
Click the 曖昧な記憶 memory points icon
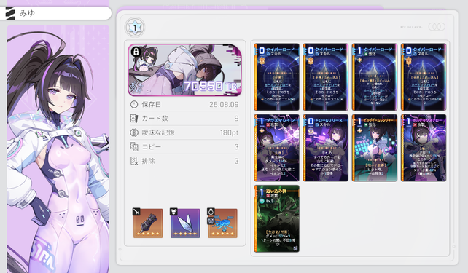(134, 132)
